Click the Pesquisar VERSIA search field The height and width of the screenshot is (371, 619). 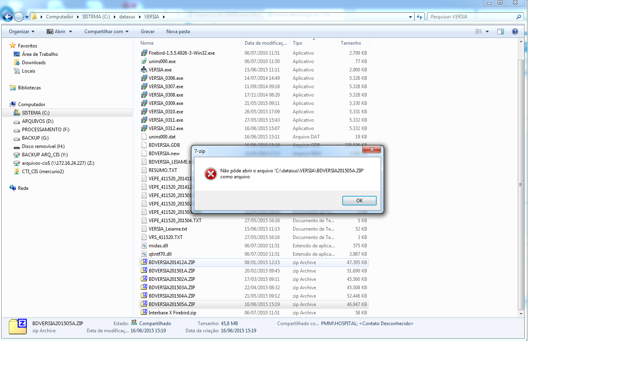[x=472, y=17]
